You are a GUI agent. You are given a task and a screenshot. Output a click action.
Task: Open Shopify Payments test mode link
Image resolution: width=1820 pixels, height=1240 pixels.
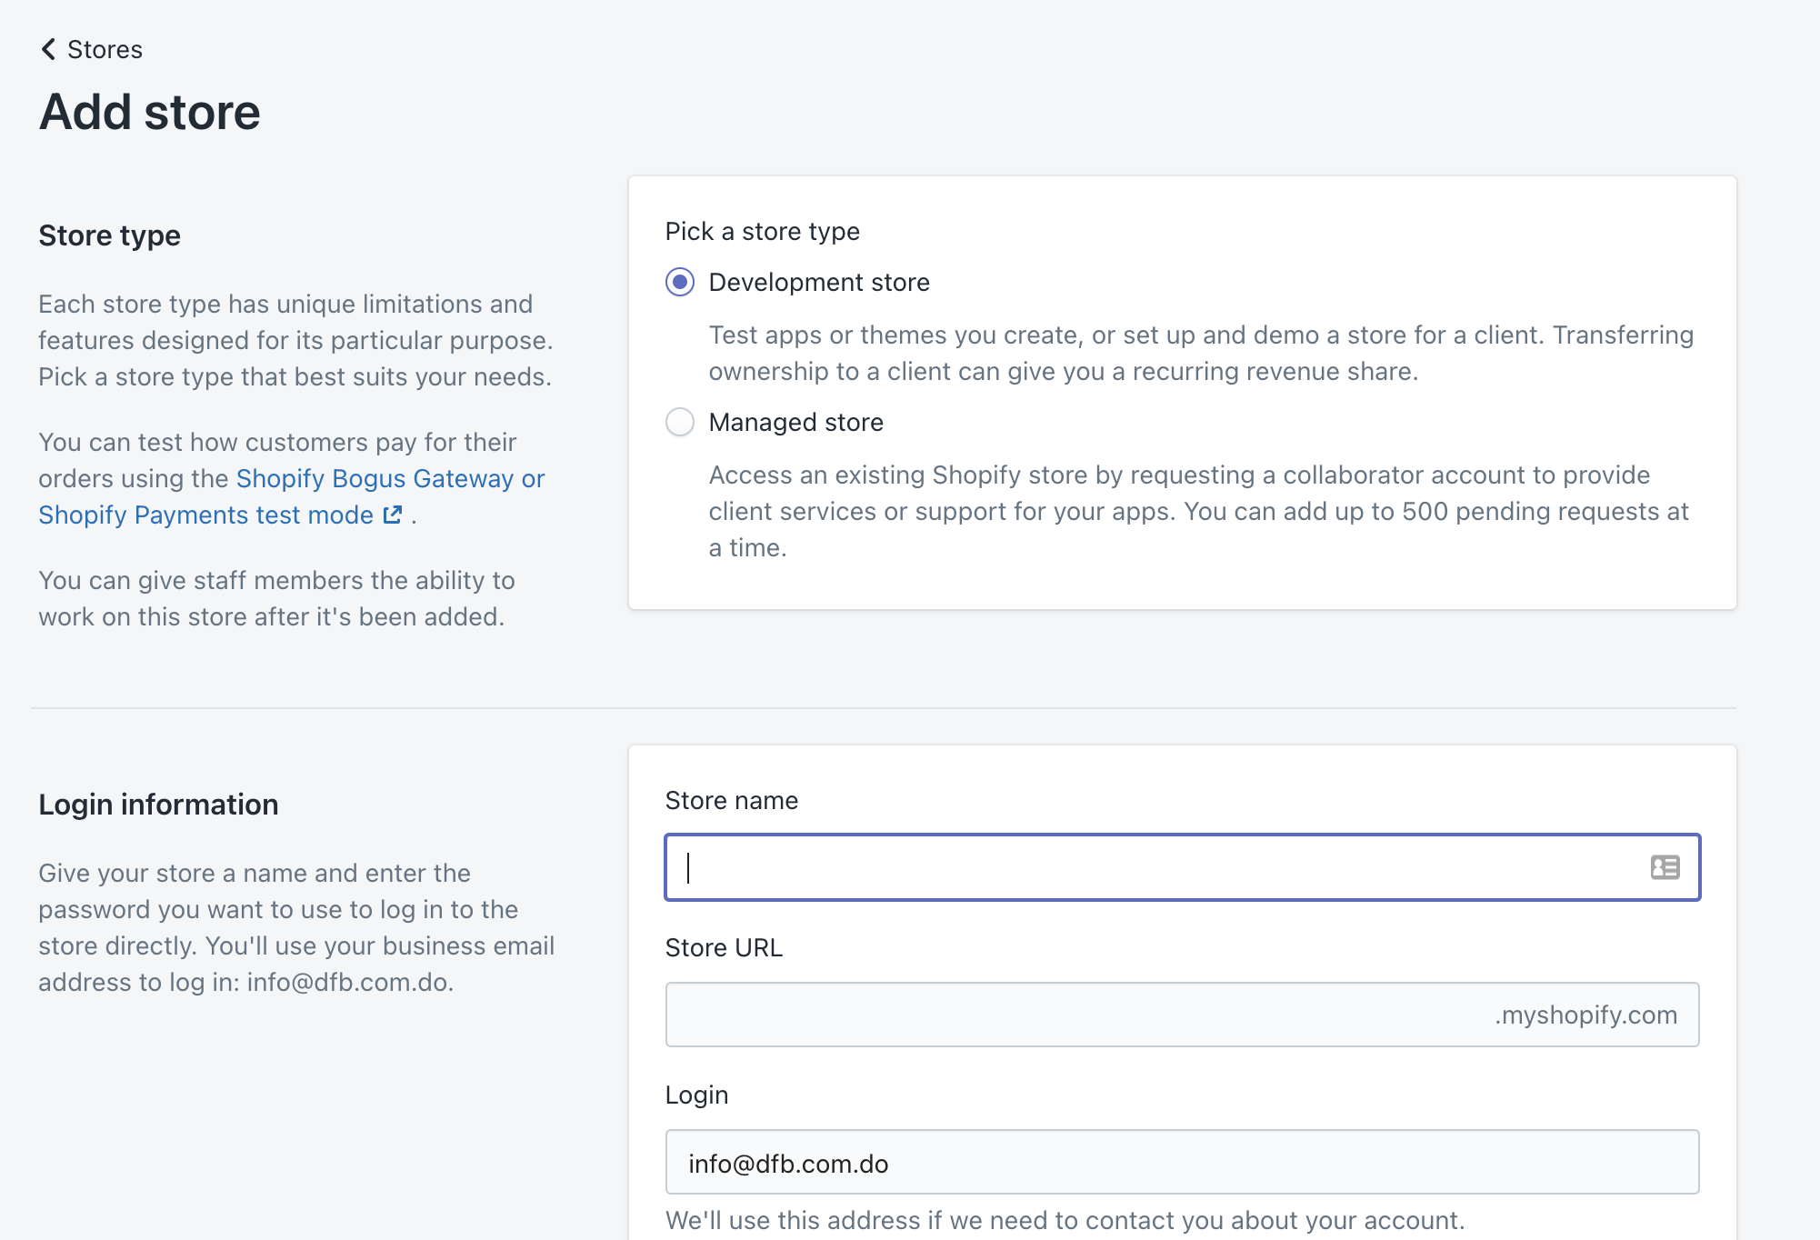tap(205, 515)
